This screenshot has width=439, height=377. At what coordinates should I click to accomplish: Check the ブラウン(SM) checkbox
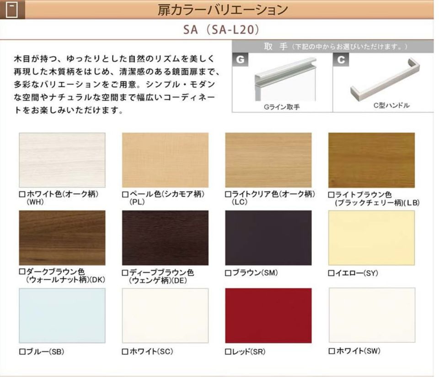coord(228,273)
